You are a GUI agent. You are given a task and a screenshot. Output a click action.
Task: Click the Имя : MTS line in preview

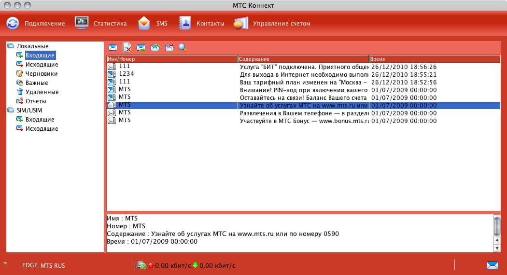pos(122,219)
